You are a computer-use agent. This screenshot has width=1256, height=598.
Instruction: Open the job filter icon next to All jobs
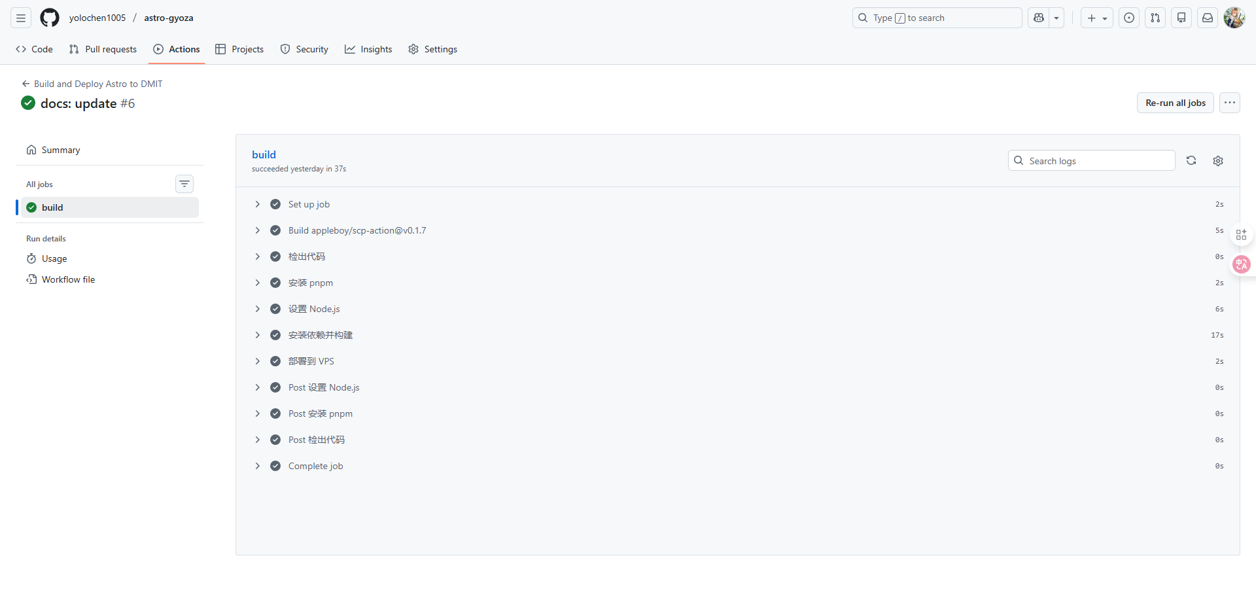point(184,184)
